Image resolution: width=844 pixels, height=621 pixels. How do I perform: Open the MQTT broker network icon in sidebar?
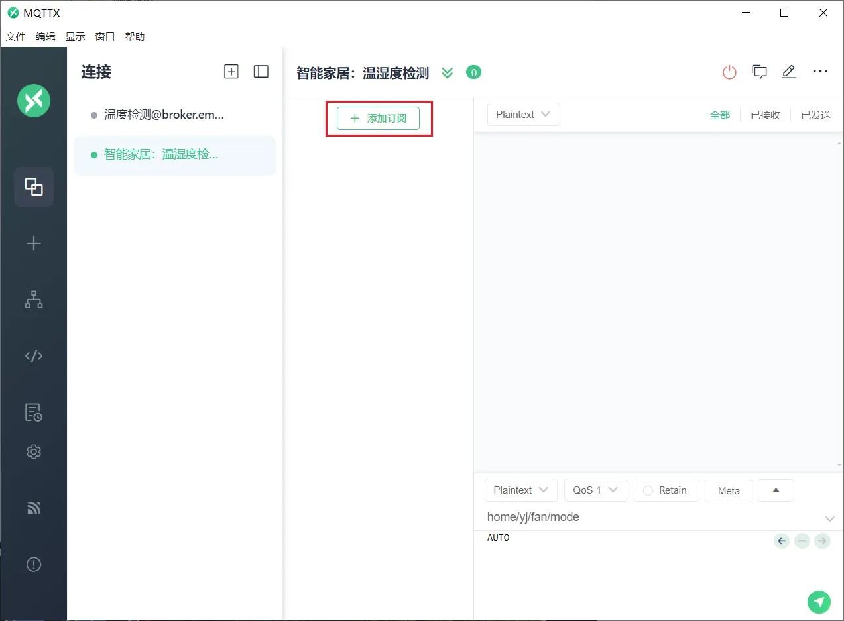tap(33, 300)
